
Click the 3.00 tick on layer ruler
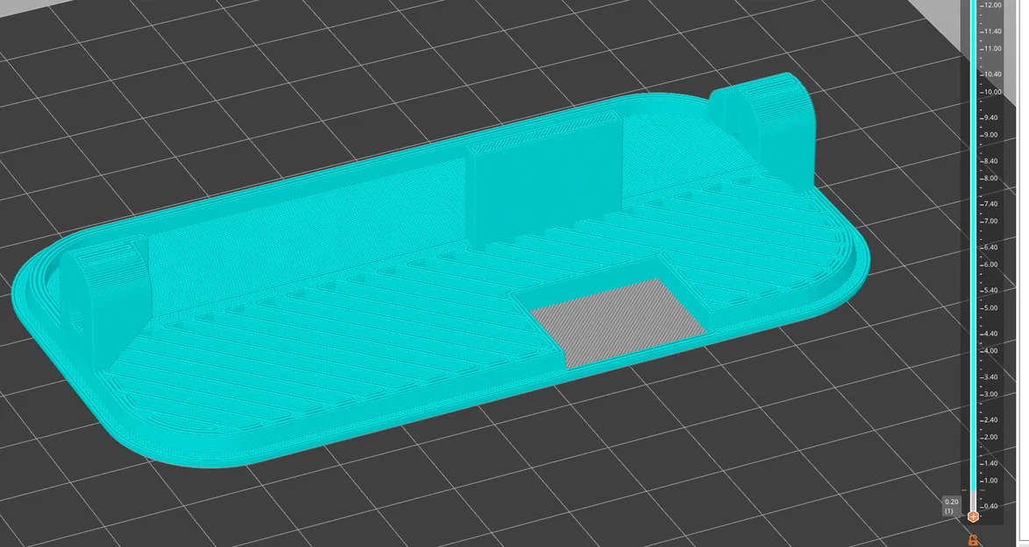point(990,395)
